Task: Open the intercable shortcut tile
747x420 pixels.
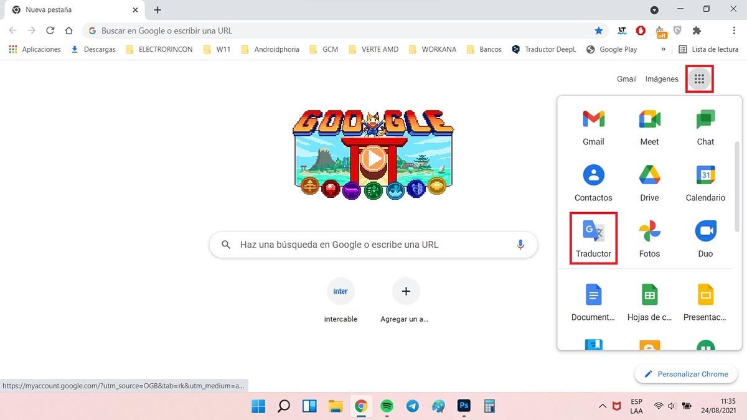Action: click(341, 301)
